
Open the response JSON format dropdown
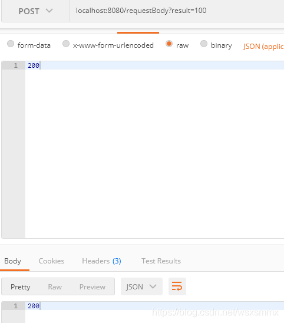(x=141, y=286)
